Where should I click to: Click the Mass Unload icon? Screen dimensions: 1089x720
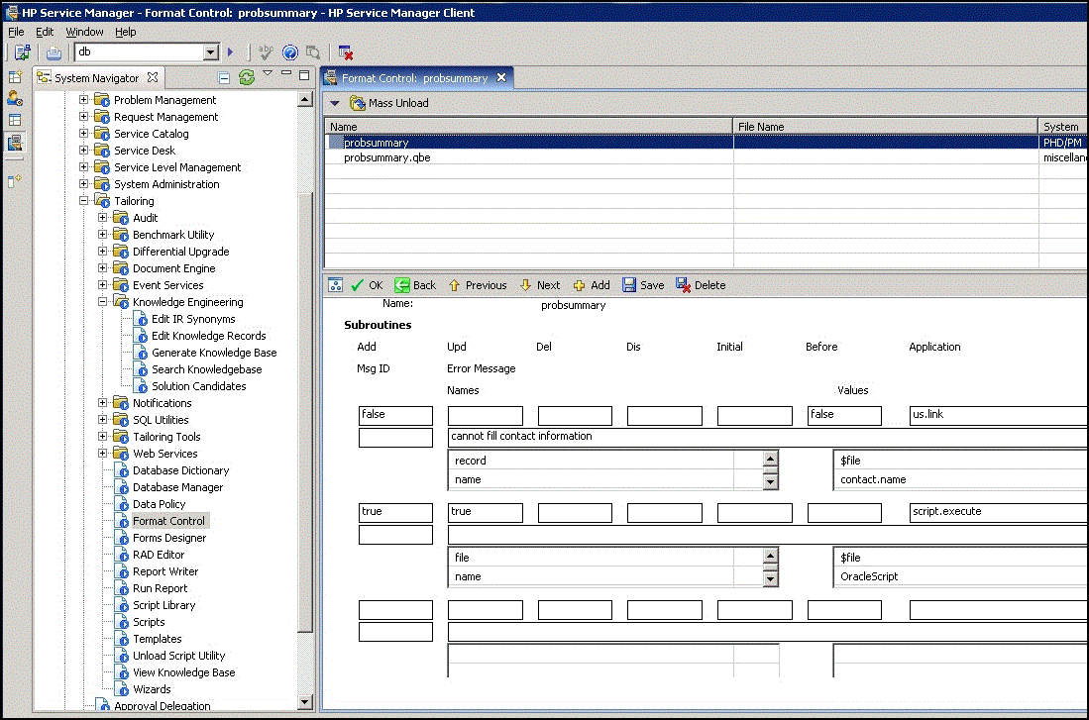(358, 103)
